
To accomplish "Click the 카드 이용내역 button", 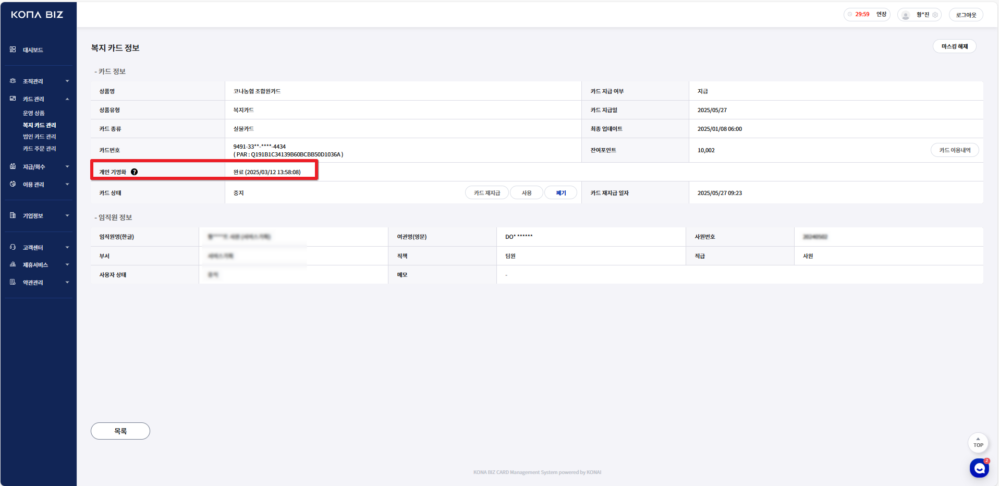I will tap(954, 150).
